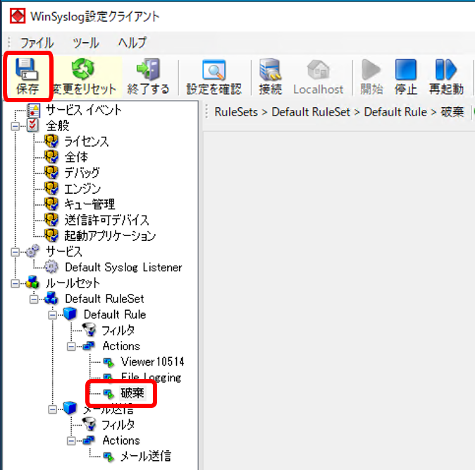This screenshot has width=475, height=470.
Task: Collapse the サービス tree node
Action: pyautogui.click(x=15, y=252)
